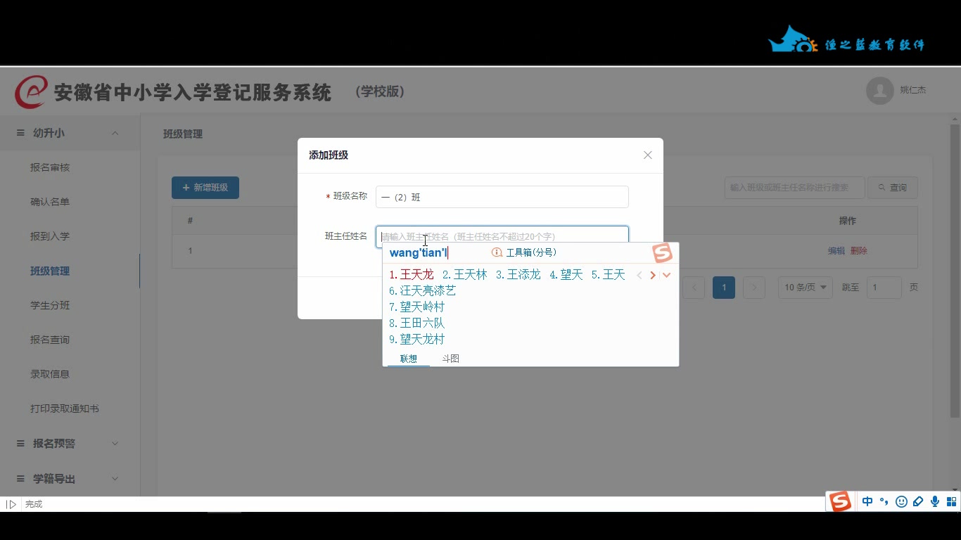Open the IME skin/handwriting pencil icon
This screenshot has width=961, height=540.
pos(918,501)
